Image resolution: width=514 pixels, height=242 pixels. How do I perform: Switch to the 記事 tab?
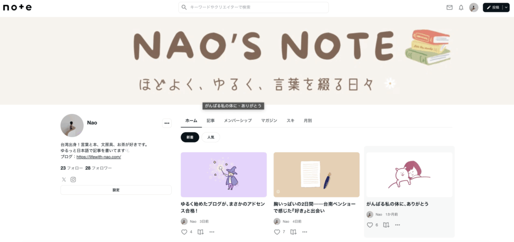[x=210, y=120]
